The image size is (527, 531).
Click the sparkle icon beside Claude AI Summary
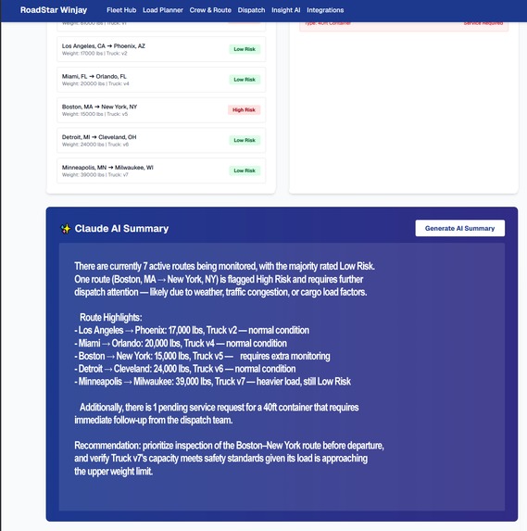point(66,229)
